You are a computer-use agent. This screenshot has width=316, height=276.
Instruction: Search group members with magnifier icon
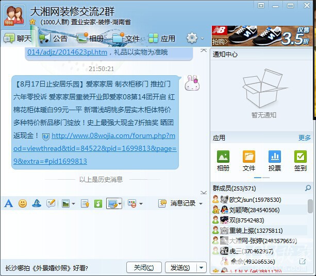tap(308, 188)
